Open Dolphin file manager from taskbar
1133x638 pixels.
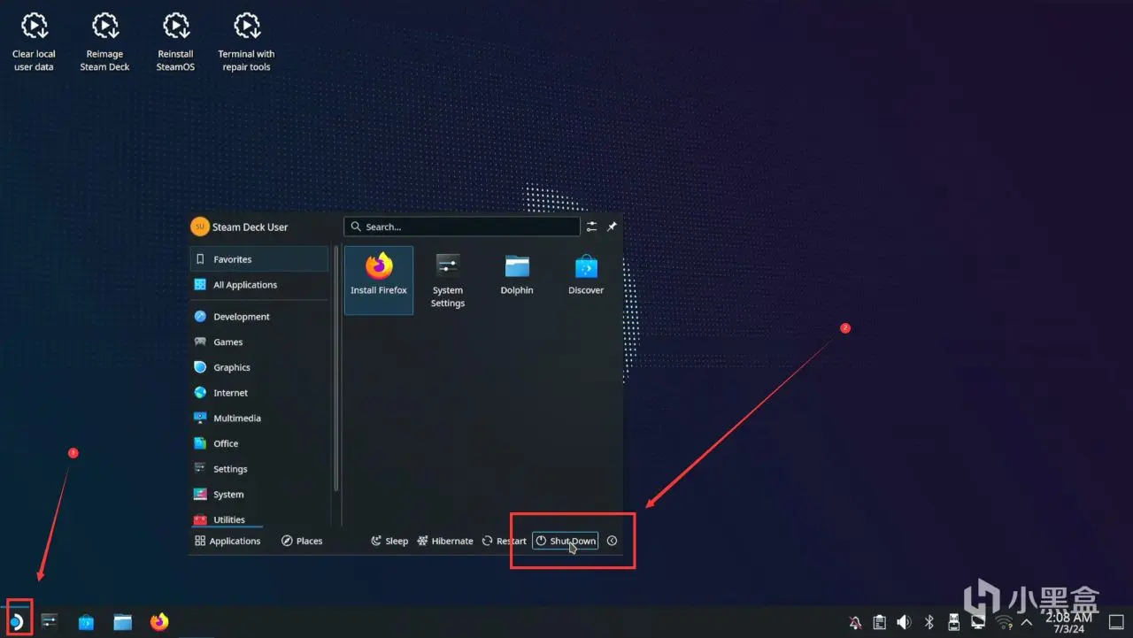123,622
